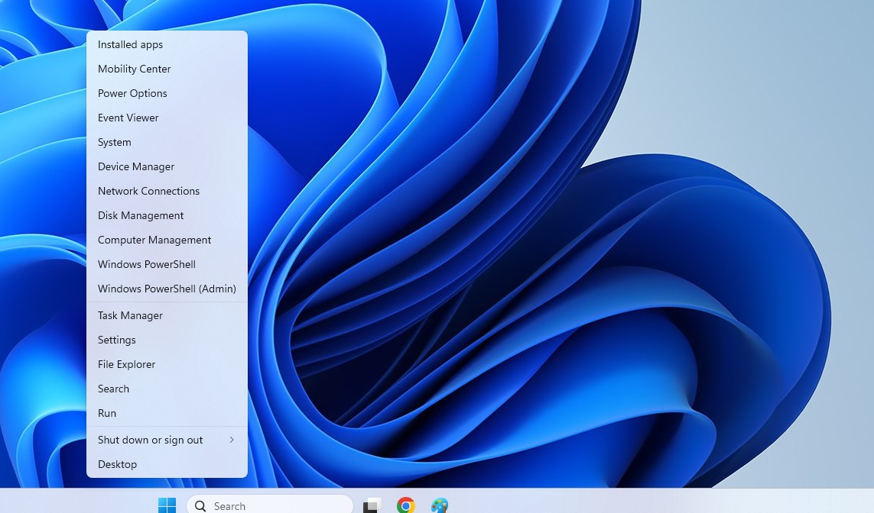Open the System menu entry
The width and height of the screenshot is (874, 513).
coord(167,143)
